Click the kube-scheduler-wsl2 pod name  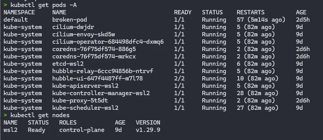pyautogui.click(x=85, y=108)
